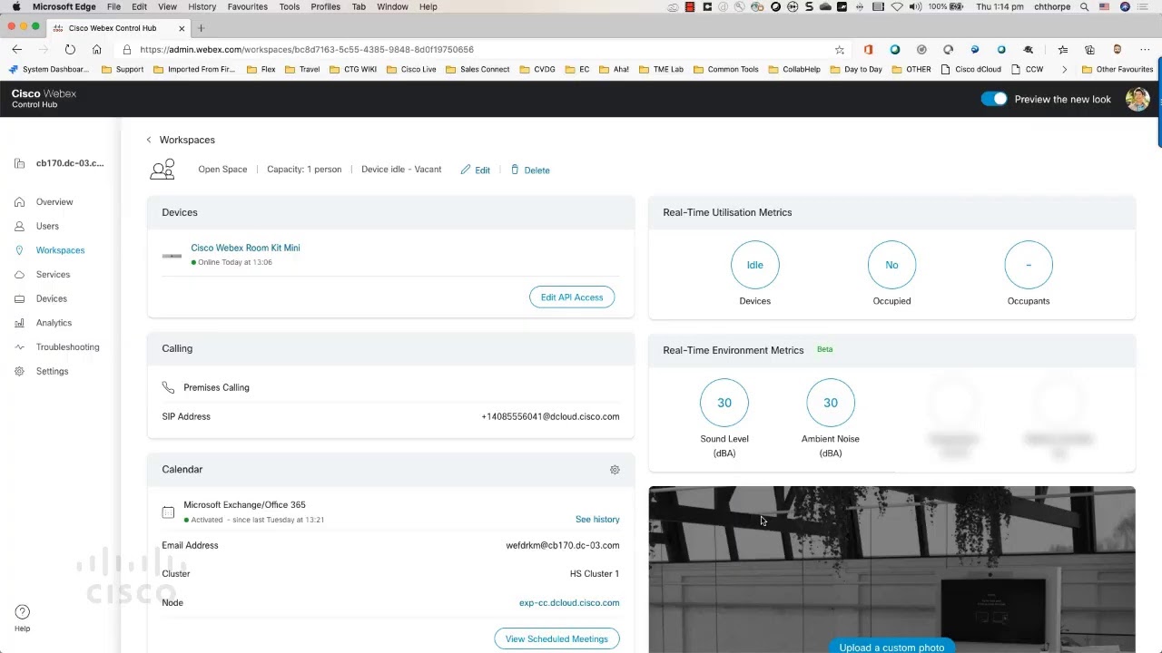Open the Sales Connect bookmarks folder
This screenshot has height=653, width=1162.
click(478, 69)
